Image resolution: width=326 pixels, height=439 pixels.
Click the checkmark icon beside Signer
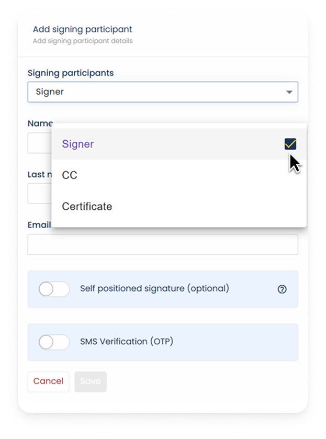pyautogui.click(x=290, y=144)
